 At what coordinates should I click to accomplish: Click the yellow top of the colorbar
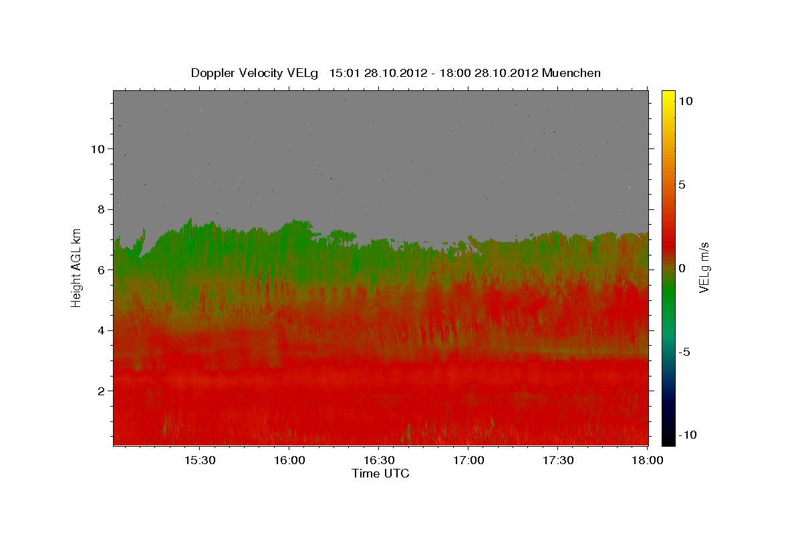[668, 97]
